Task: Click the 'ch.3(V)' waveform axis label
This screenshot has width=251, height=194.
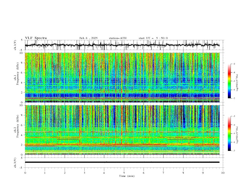Action: pos(15,163)
